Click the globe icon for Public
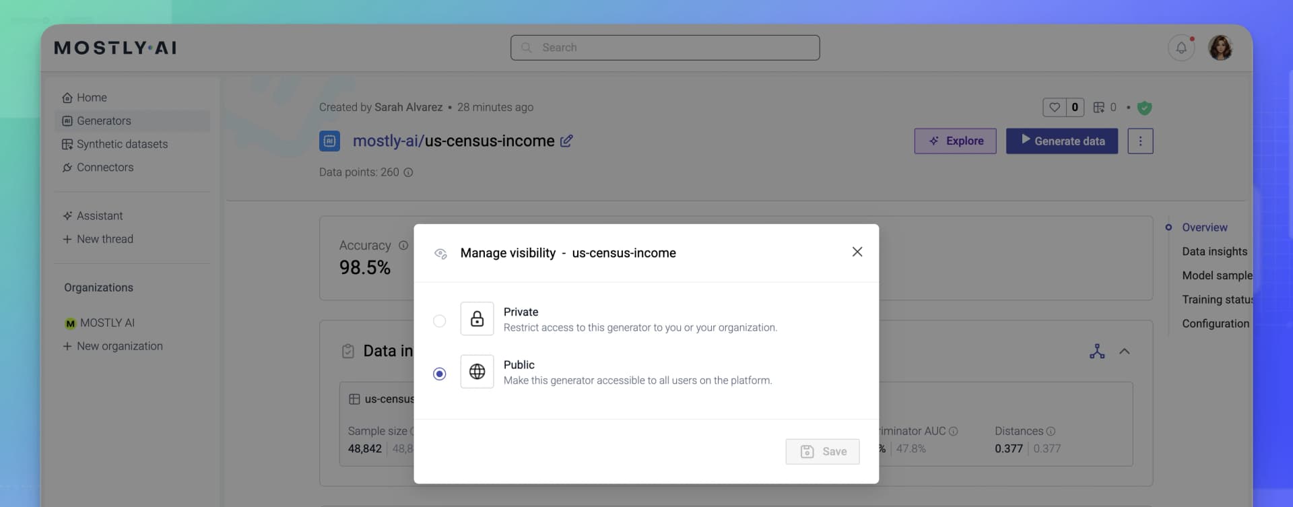 pos(477,372)
